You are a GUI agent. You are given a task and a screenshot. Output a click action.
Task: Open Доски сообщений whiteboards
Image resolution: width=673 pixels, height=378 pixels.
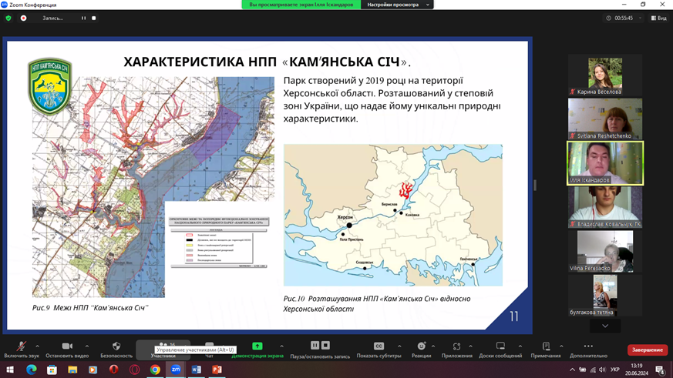(x=500, y=346)
